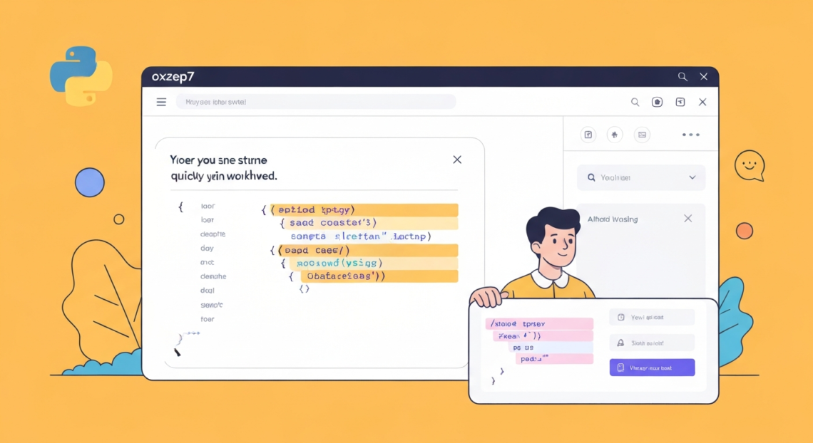The width and height of the screenshot is (813, 443).
Task: Select the 'loer' item in the code list
Action: [208, 219]
